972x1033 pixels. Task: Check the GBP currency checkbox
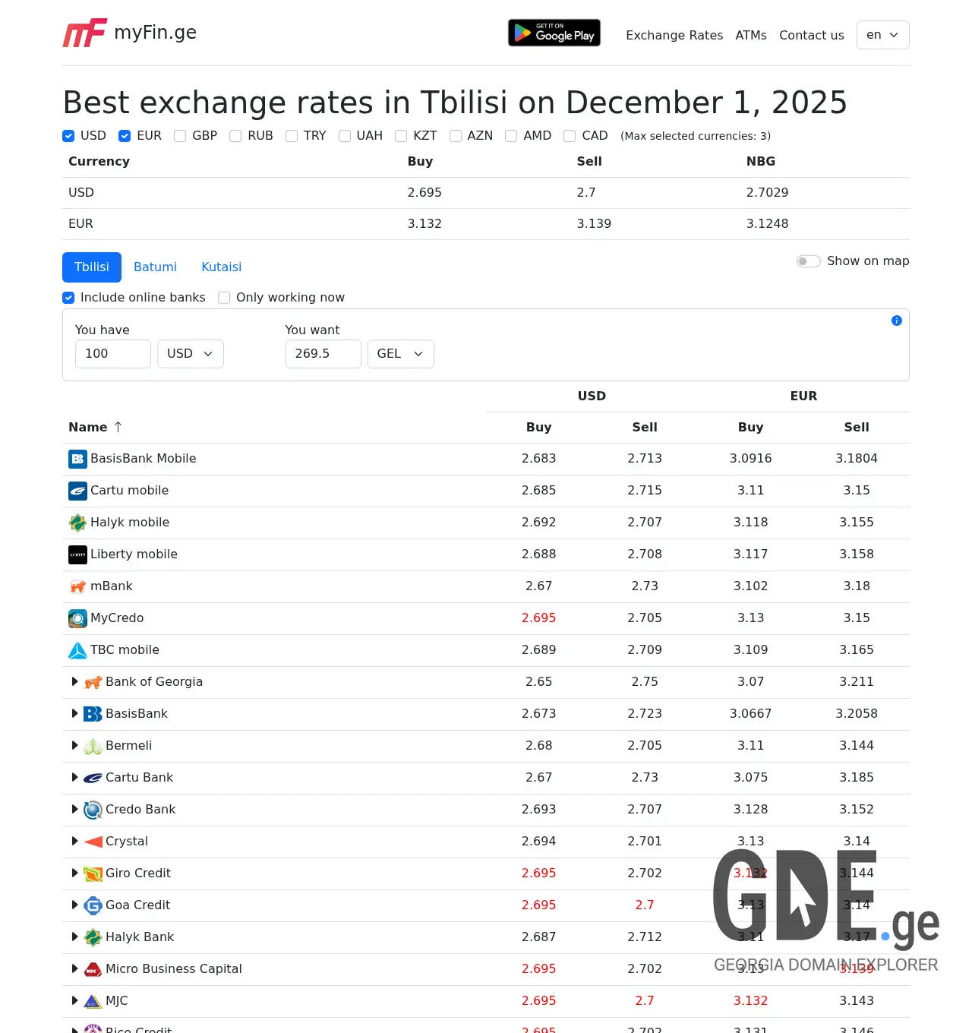coord(180,136)
